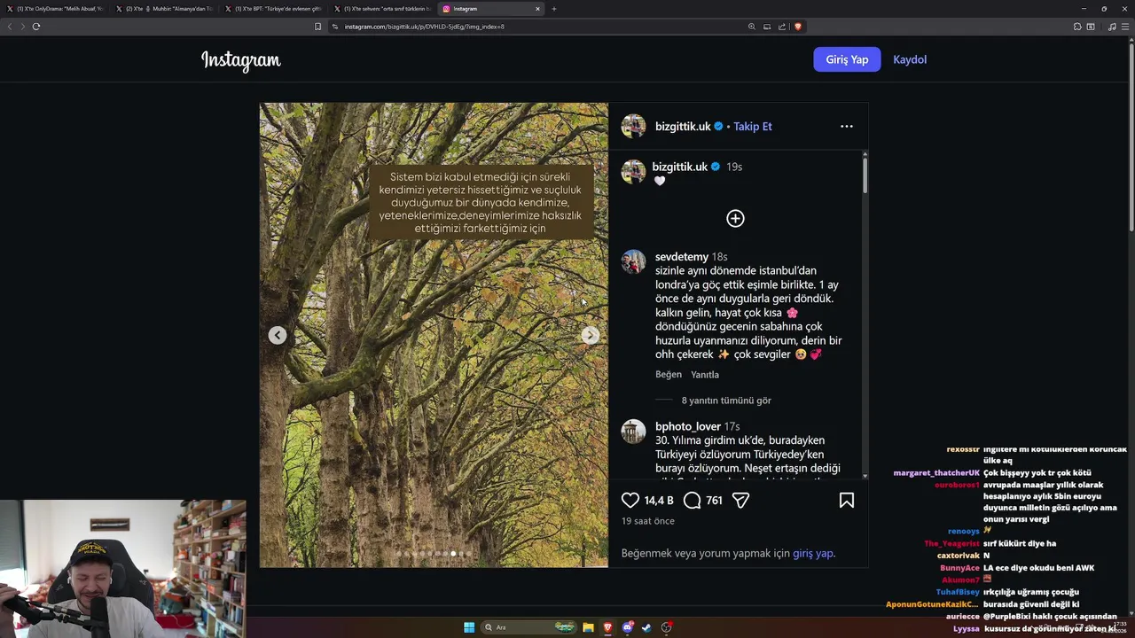The width and height of the screenshot is (1135, 638).
Task: Like the post with heart icon
Action: point(630,501)
